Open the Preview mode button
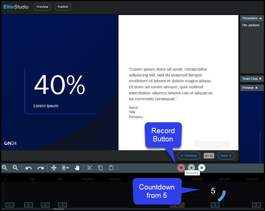Image resolution: width=265 pixels, height=211 pixels. coord(42,7)
